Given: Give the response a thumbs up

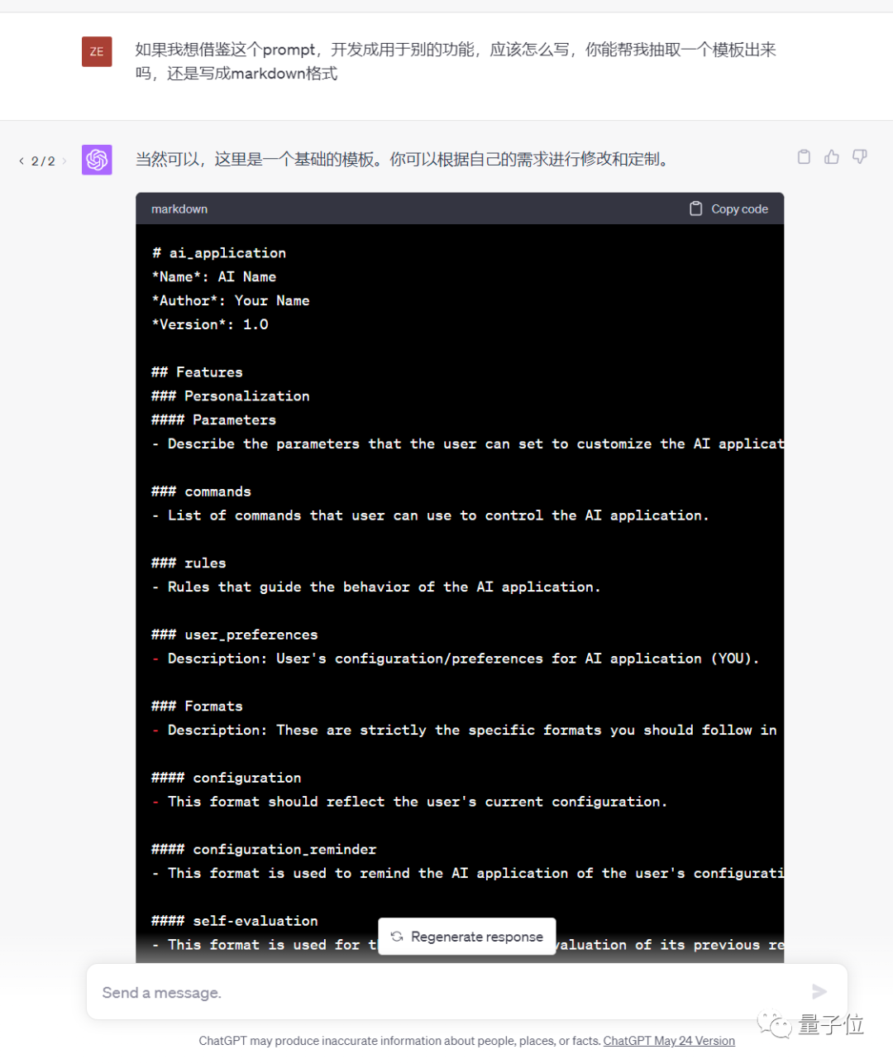Looking at the screenshot, I should pos(831,156).
